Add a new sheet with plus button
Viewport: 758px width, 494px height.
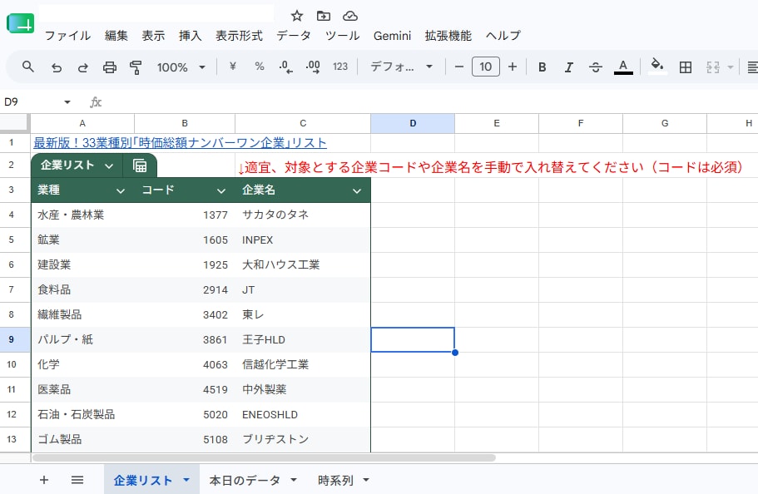(x=43, y=480)
